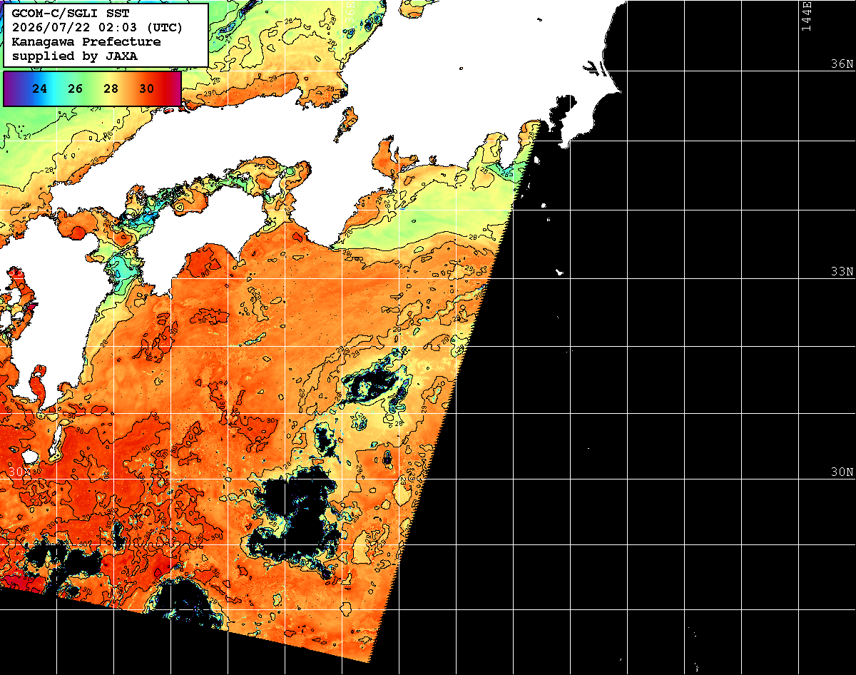Click the 30N label on the right edge
The width and height of the screenshot is (856, 675).
[842, 472]
